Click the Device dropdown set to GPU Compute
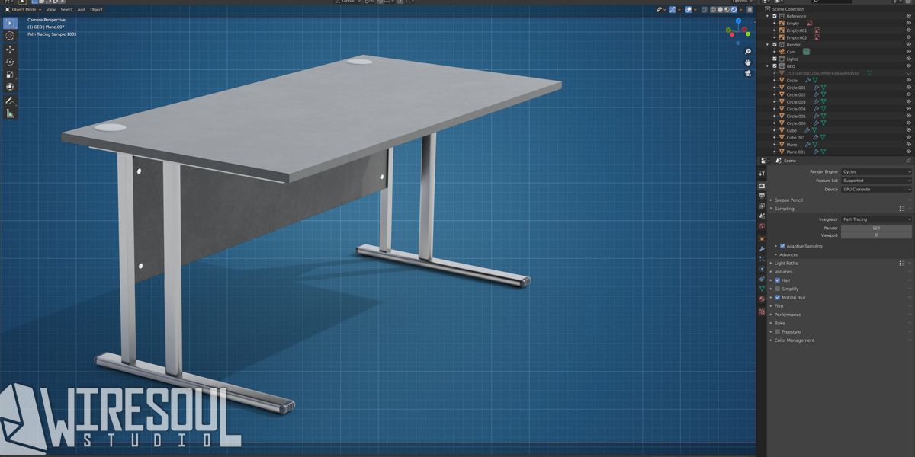 [875, 189]
